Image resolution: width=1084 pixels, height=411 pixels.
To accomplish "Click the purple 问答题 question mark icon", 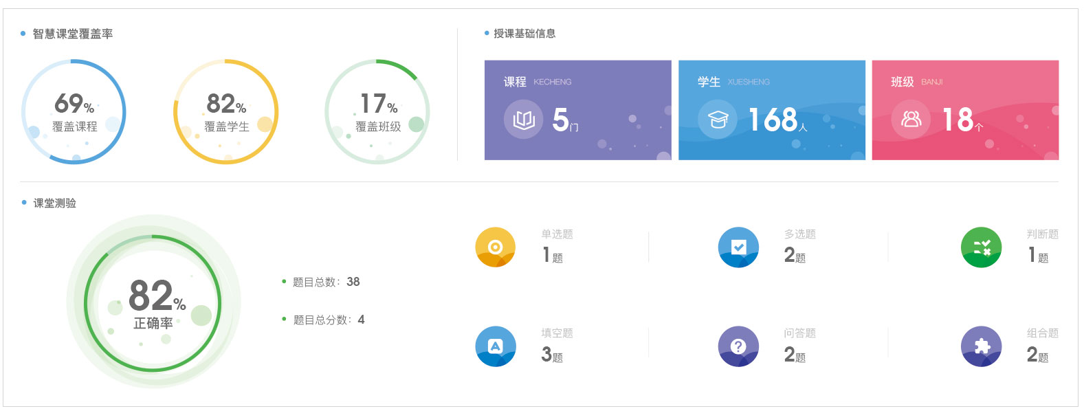I will (x=739, y=346).
